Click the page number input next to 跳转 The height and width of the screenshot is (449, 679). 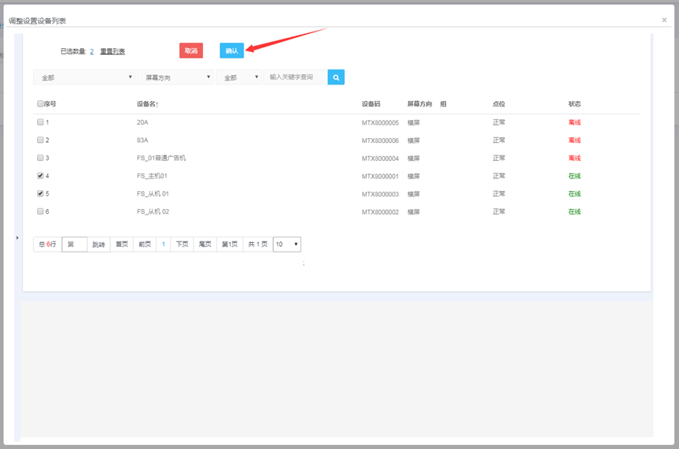(74, 245)
